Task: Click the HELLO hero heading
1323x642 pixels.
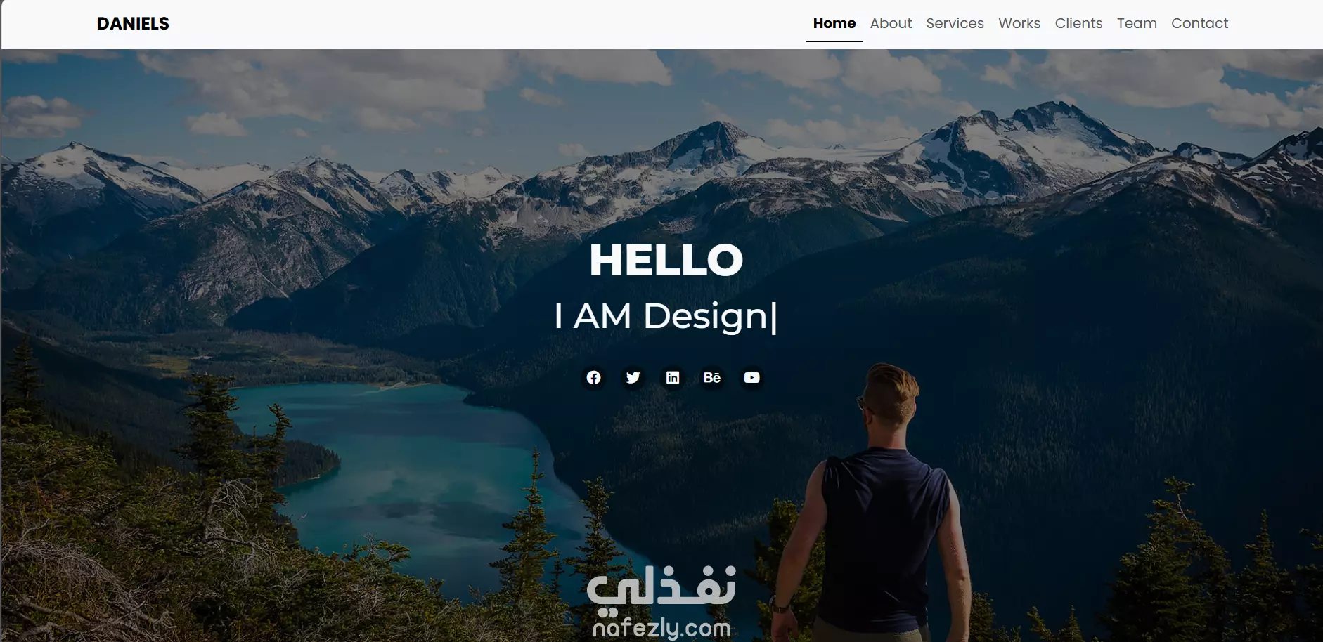Action: click(x=666, y=260)
